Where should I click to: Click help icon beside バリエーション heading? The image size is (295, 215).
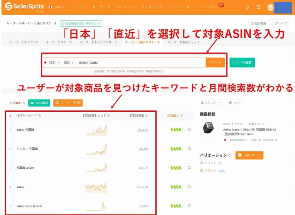(x=229, y=155)
